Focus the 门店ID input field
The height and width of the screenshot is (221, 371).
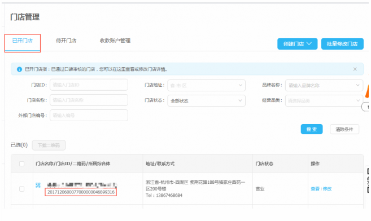pos(89,85)
